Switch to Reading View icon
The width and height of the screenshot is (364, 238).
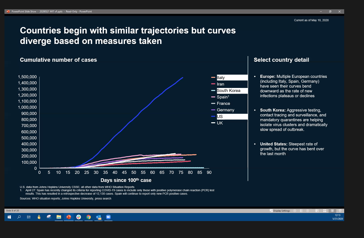tap(332, 211)
